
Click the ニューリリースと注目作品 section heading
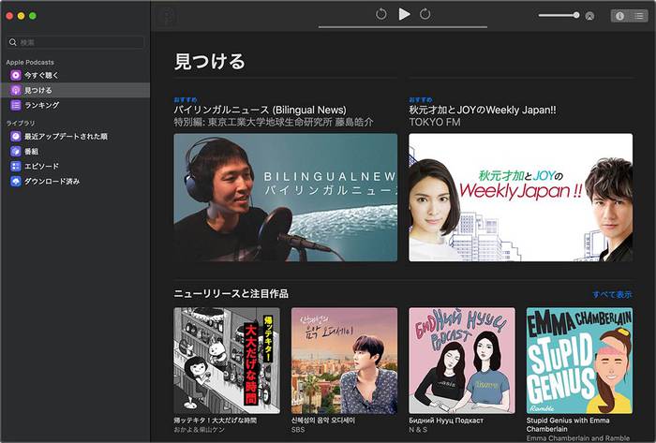[231, 294]
